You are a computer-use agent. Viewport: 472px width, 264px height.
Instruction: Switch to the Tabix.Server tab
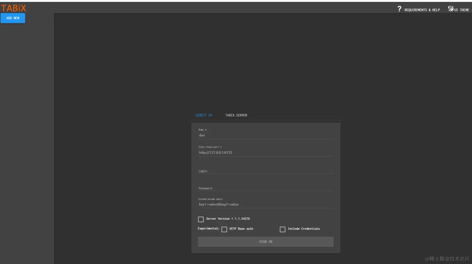236,115
